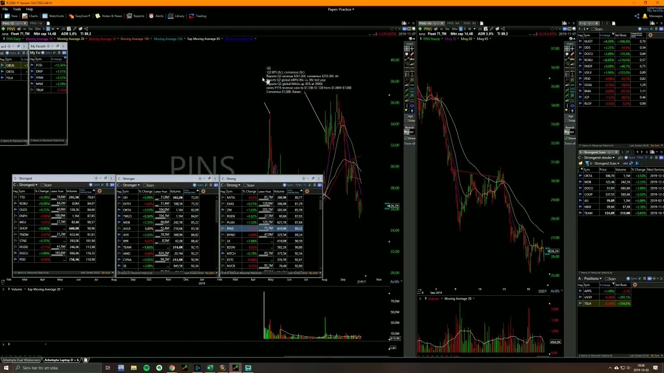The height and width of the screenshot is (373, 664).
Task: Click the share icon on left chart header
Action: click(x=86, y=28)
